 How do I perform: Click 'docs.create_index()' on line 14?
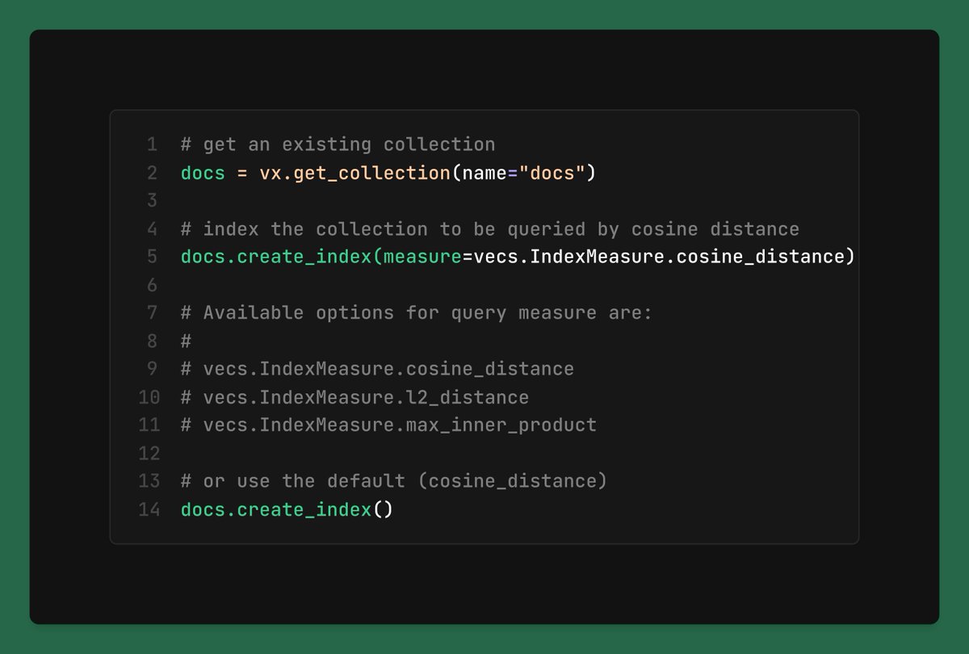point(287,509)
